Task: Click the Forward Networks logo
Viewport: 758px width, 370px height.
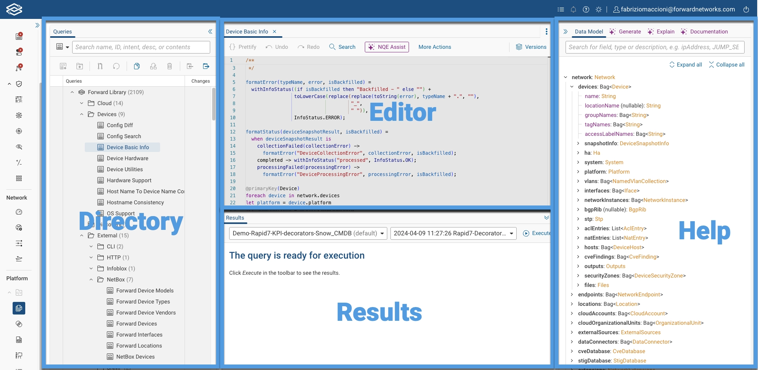Action: click(x=14, y=9)
